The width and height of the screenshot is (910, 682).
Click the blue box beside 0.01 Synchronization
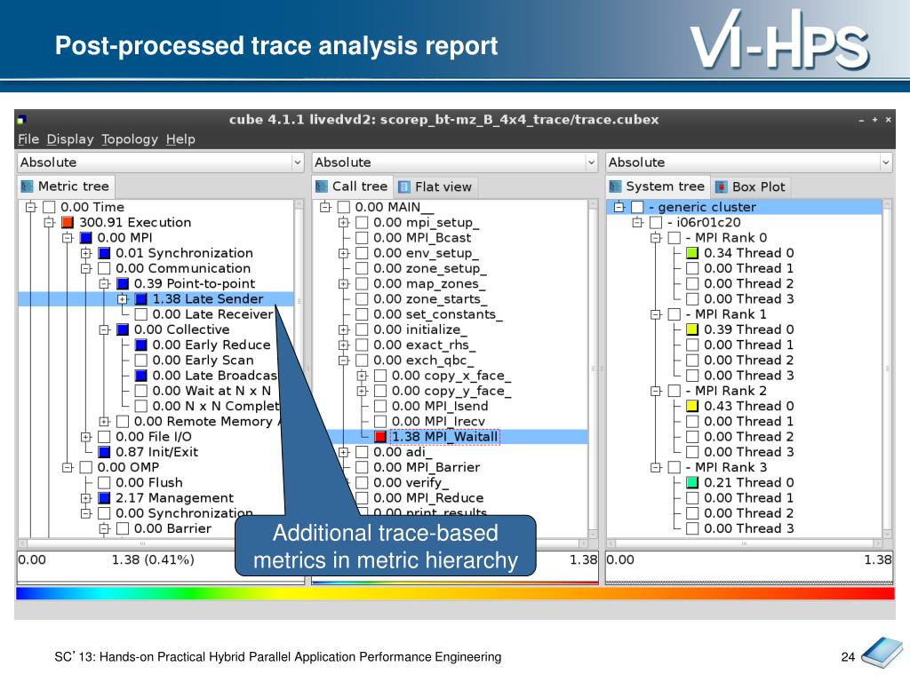[105, 253]
